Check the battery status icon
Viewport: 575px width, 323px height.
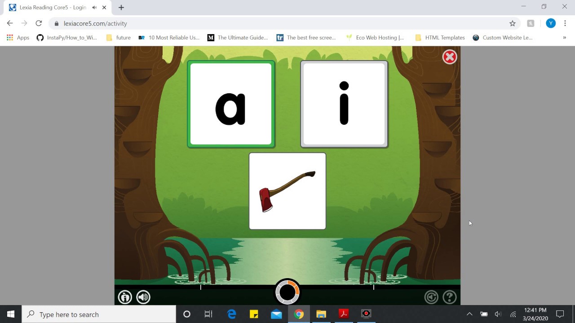[484, 314]
